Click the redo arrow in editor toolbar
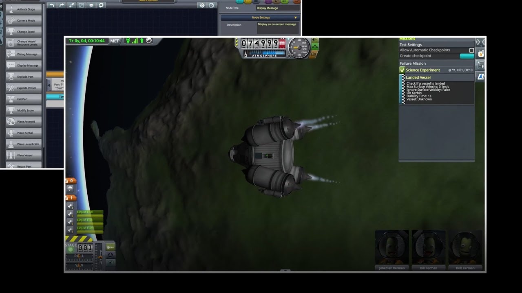The width and height of the screenshot is (522, 293). [62, 5]
